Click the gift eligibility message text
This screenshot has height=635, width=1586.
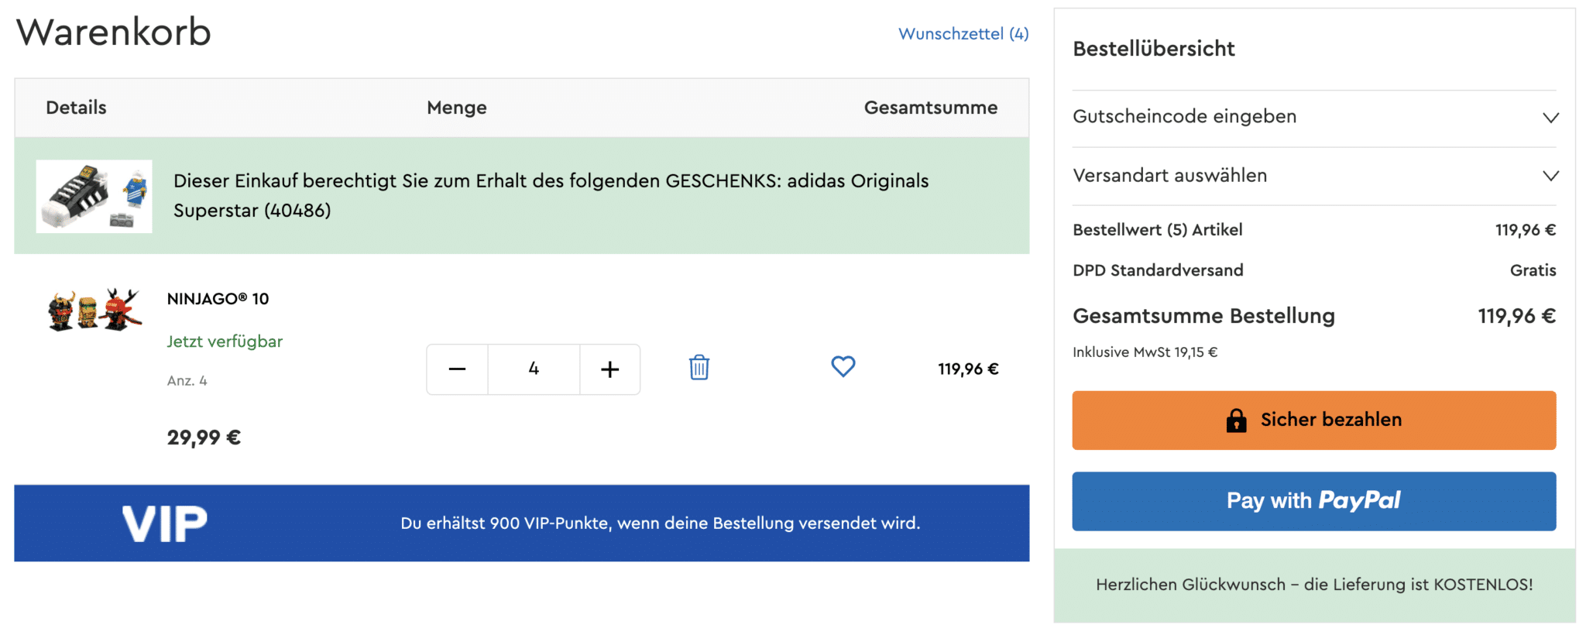(551, 196)
